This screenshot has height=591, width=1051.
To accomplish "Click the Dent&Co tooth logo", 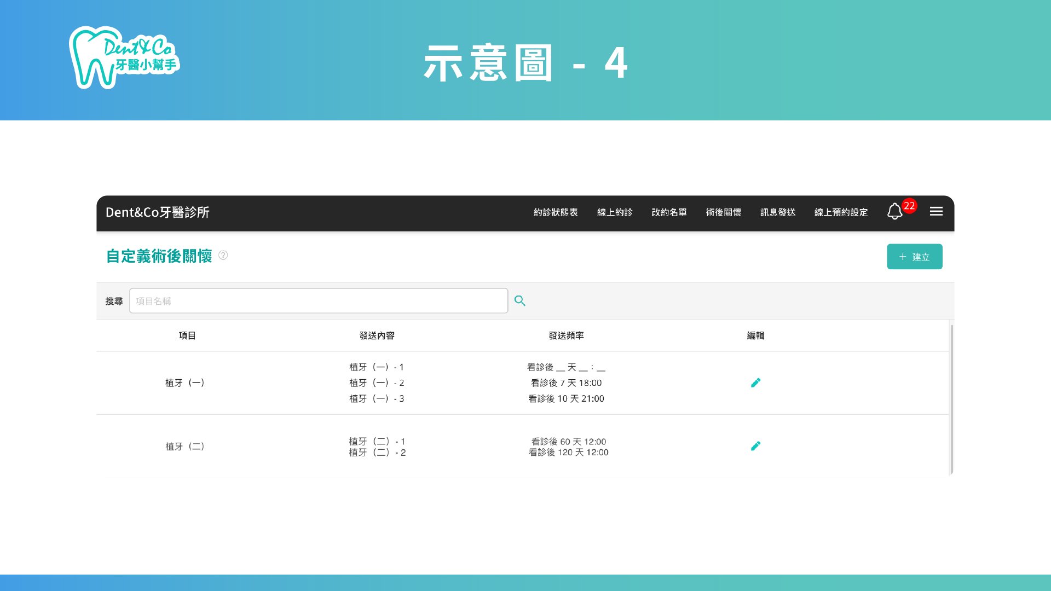I will tap(124, 57).
